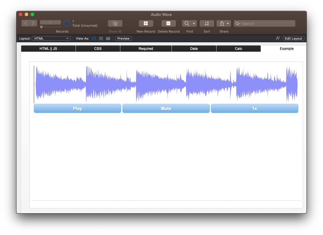Change the 1x playback speed
The image size is (323, 235).
tap(255, 109)
